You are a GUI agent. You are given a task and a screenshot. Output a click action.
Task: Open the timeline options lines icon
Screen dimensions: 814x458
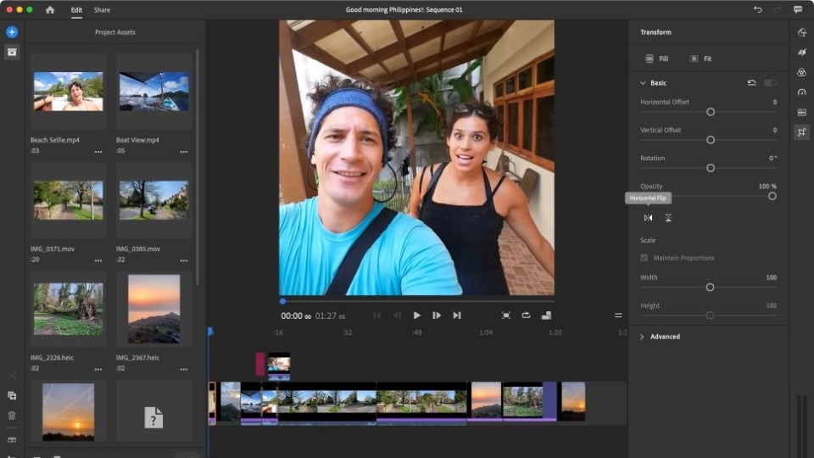pos(618,316)
